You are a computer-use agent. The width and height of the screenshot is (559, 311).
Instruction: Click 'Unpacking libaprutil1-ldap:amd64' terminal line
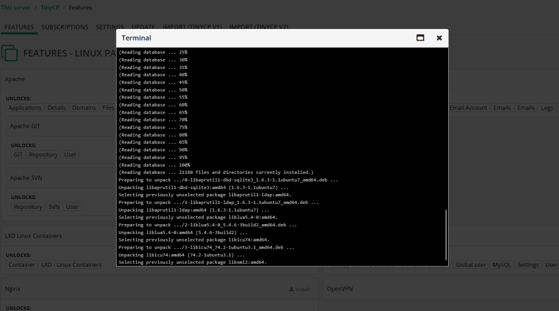[194, 210]
